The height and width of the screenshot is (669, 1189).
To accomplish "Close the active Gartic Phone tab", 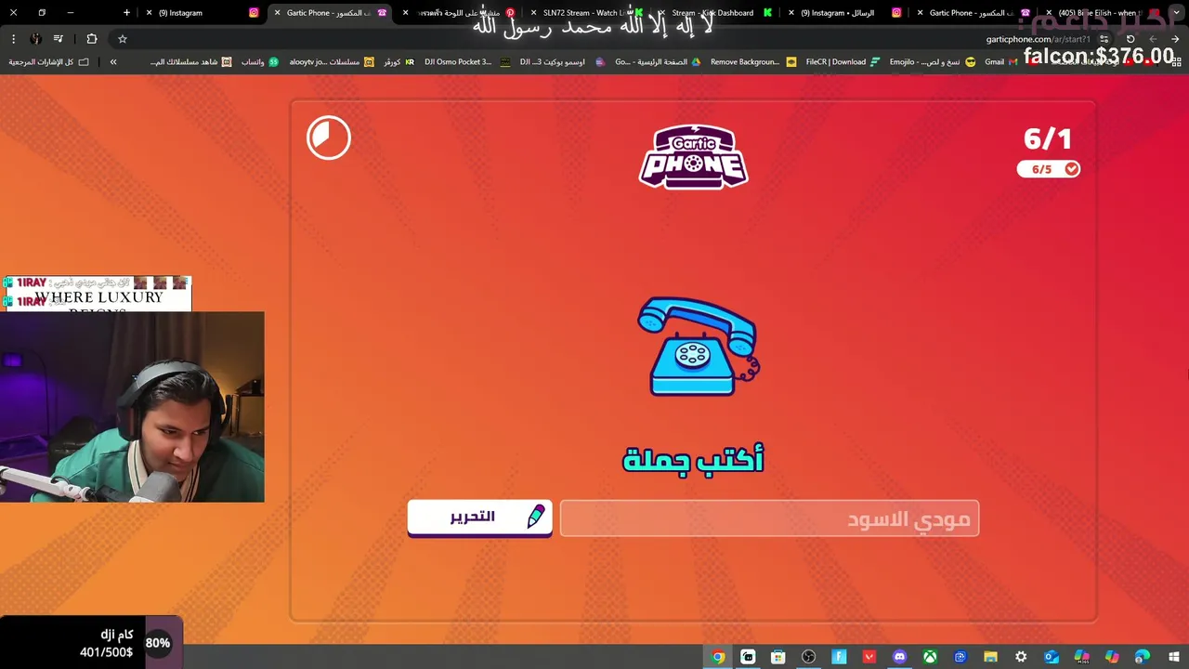I will point(277,13).
